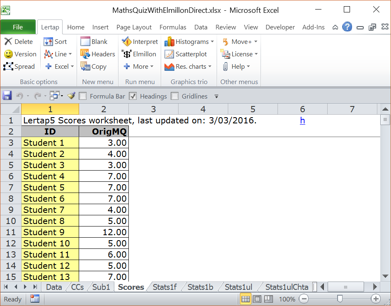Expand the Excel dropdown in Basic options

tap(72, 67)
